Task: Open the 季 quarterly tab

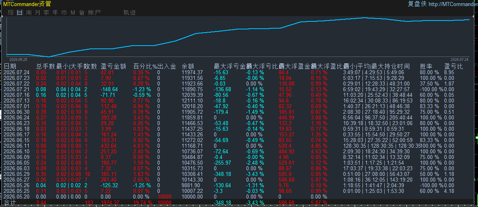Action: coord(46,13)
